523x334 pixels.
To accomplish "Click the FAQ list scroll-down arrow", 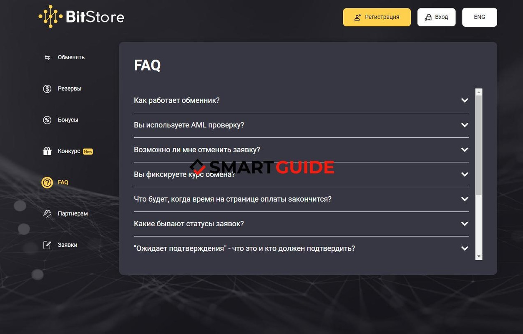I will pyautogui.click(x=479, y=256).
